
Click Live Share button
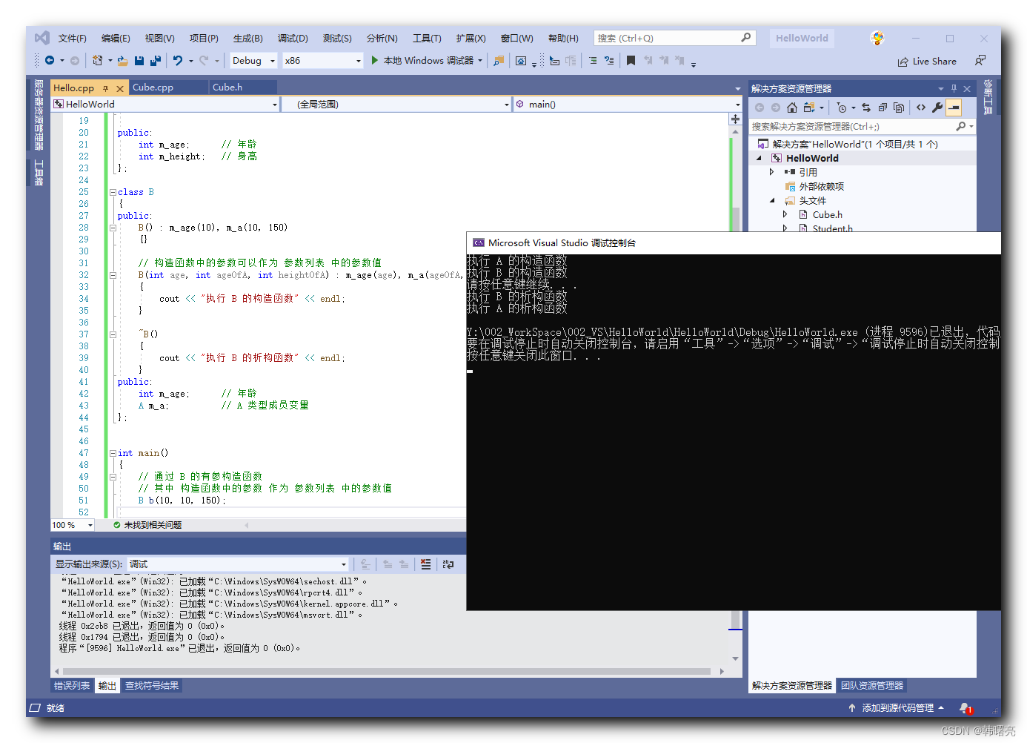927,62
